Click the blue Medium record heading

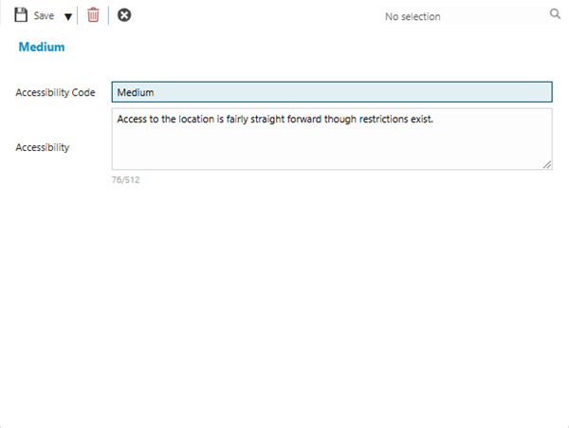[x=41, y=47]
